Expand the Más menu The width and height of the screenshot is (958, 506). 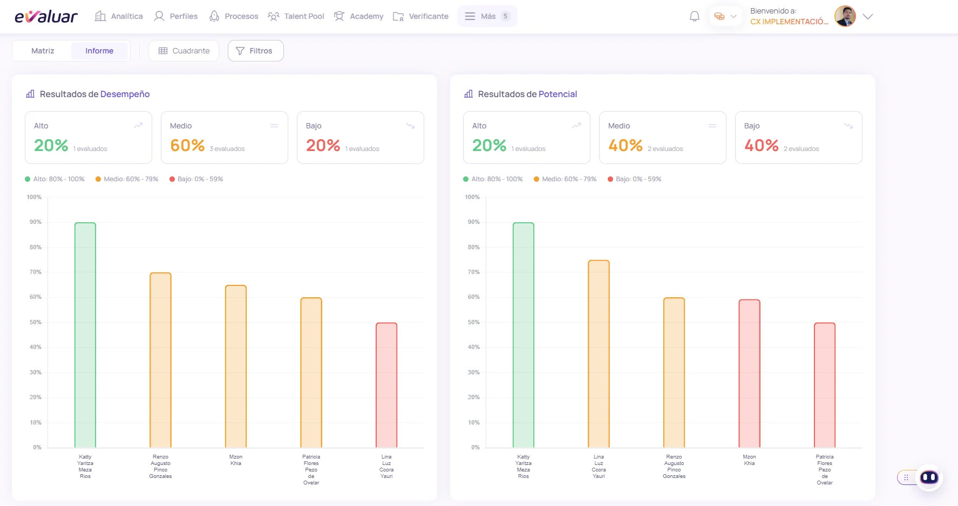(x=487, y=16)
